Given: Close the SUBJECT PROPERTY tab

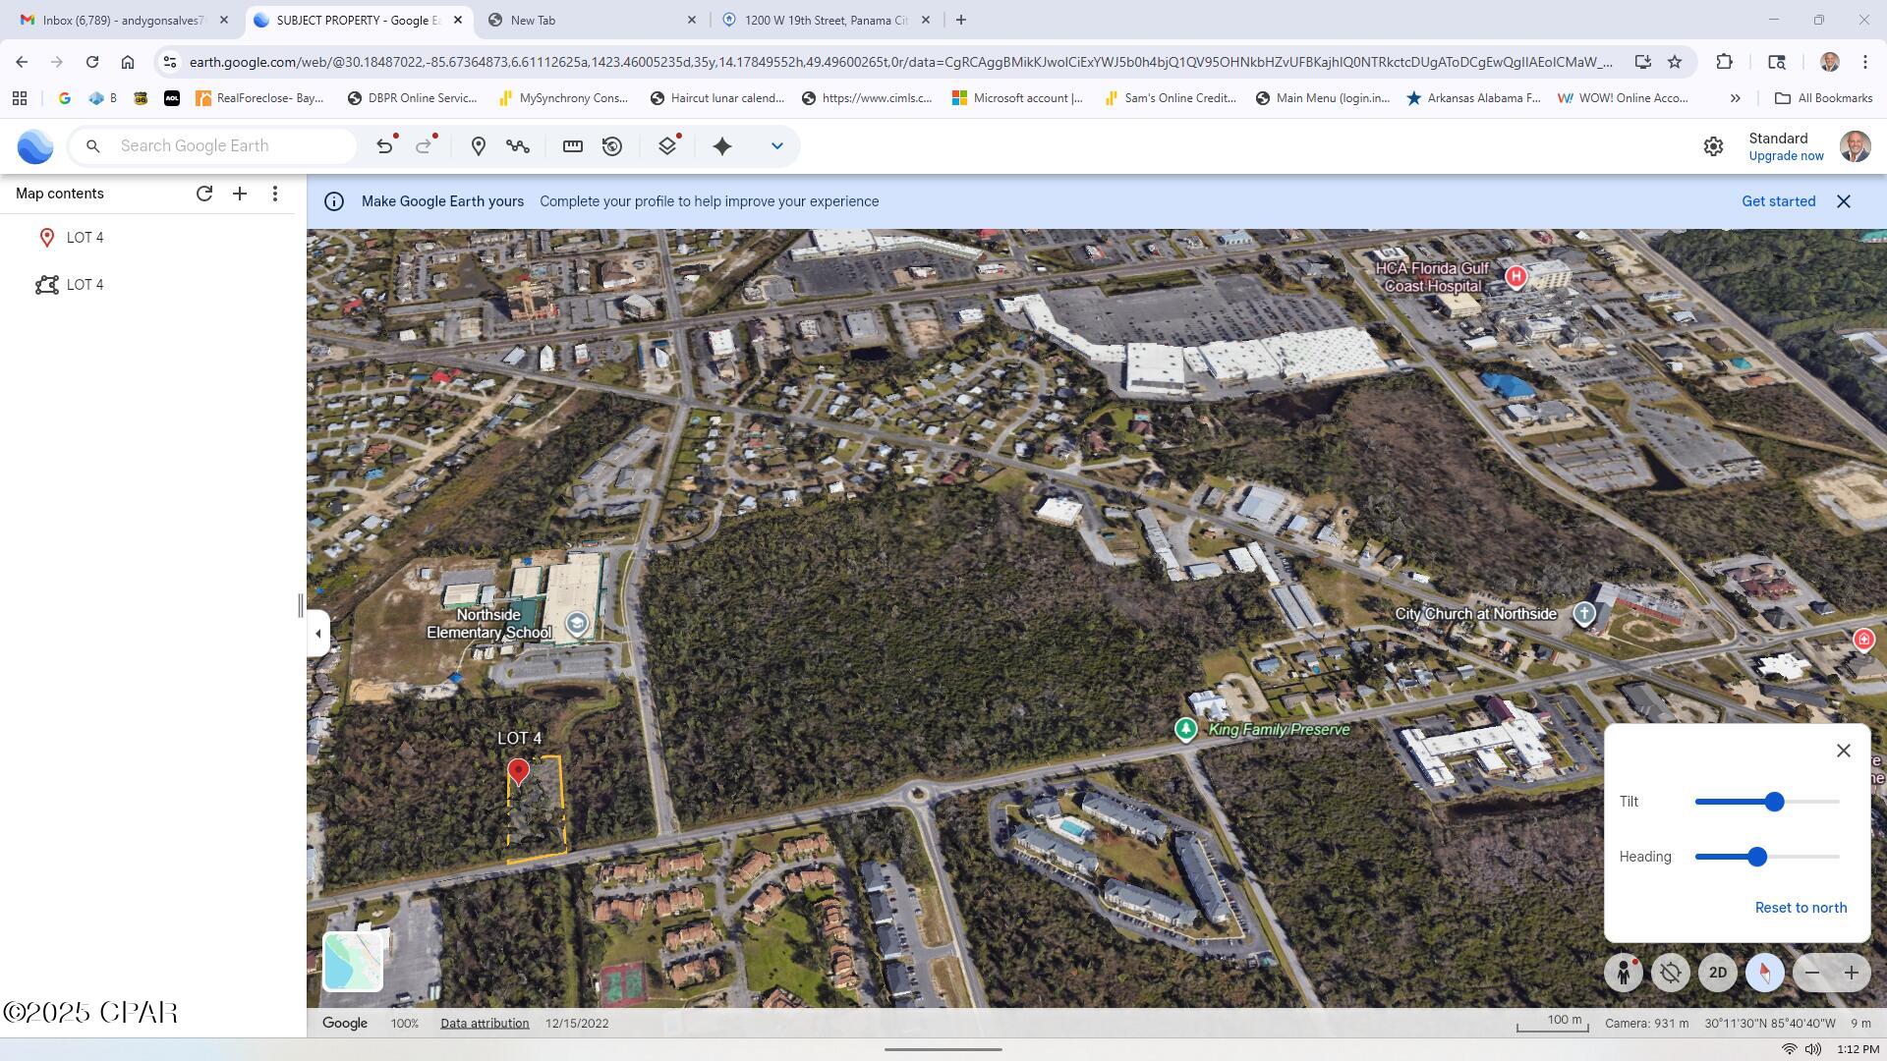Looking at the screenshot, I should coord(457,20).
